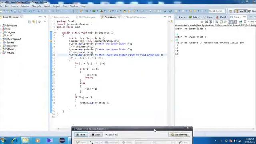
Task: Click the green Run button in toolbar
Action: pyautogui.click(x=94, y=11)
